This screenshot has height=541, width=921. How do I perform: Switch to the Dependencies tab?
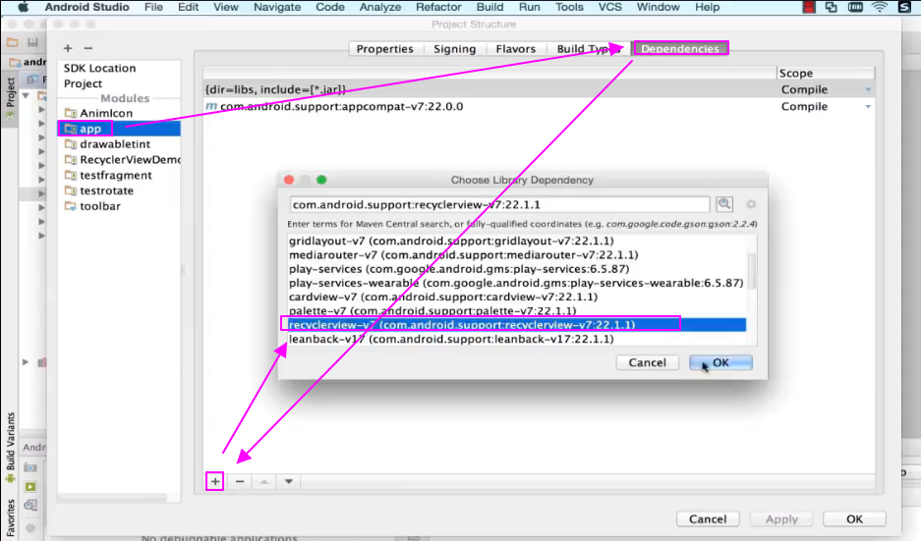click(680, 49)
